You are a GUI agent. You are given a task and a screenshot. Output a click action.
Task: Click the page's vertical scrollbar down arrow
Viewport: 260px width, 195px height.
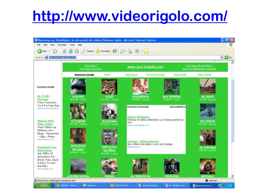pos(233,176)
